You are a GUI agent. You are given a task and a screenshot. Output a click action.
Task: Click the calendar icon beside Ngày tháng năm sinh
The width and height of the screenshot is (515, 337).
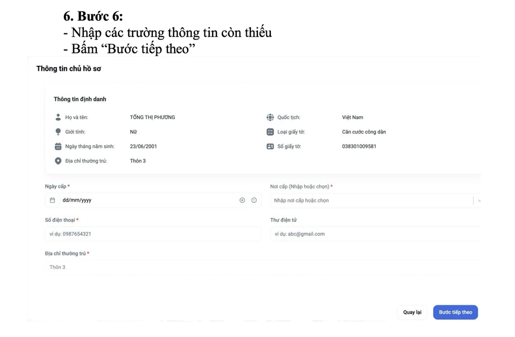[58, 147]
